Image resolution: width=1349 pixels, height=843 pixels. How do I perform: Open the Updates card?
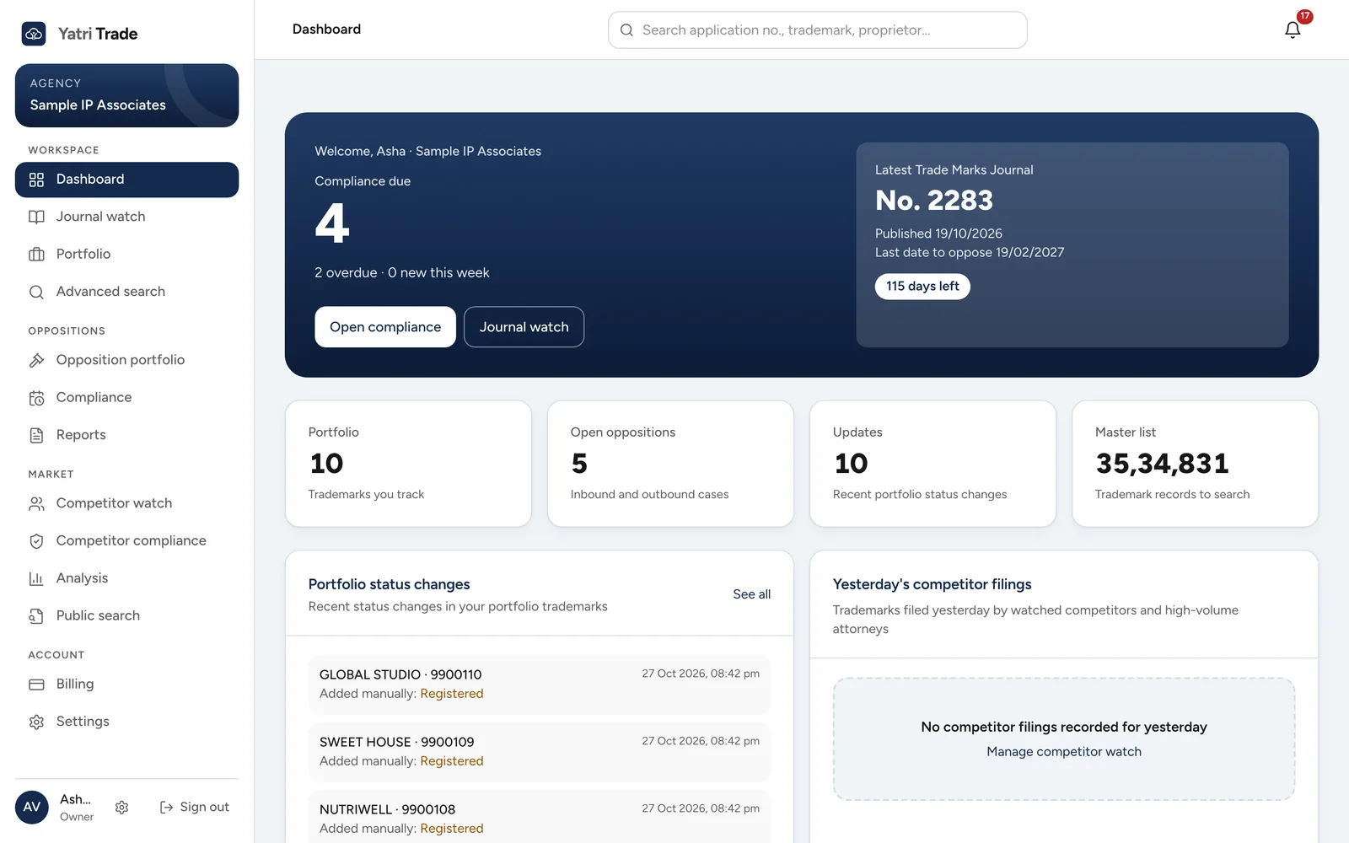(932, 464)
